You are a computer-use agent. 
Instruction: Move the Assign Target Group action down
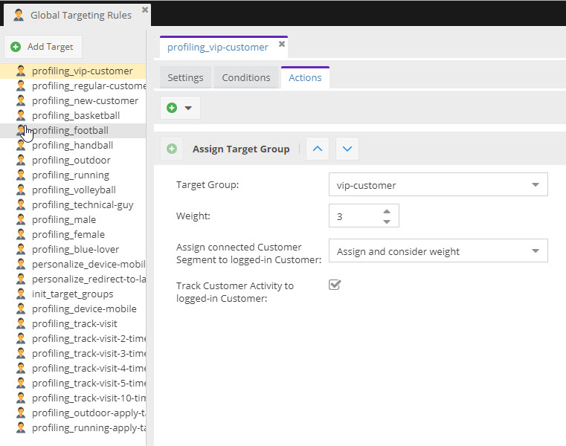tap(347, 149)
